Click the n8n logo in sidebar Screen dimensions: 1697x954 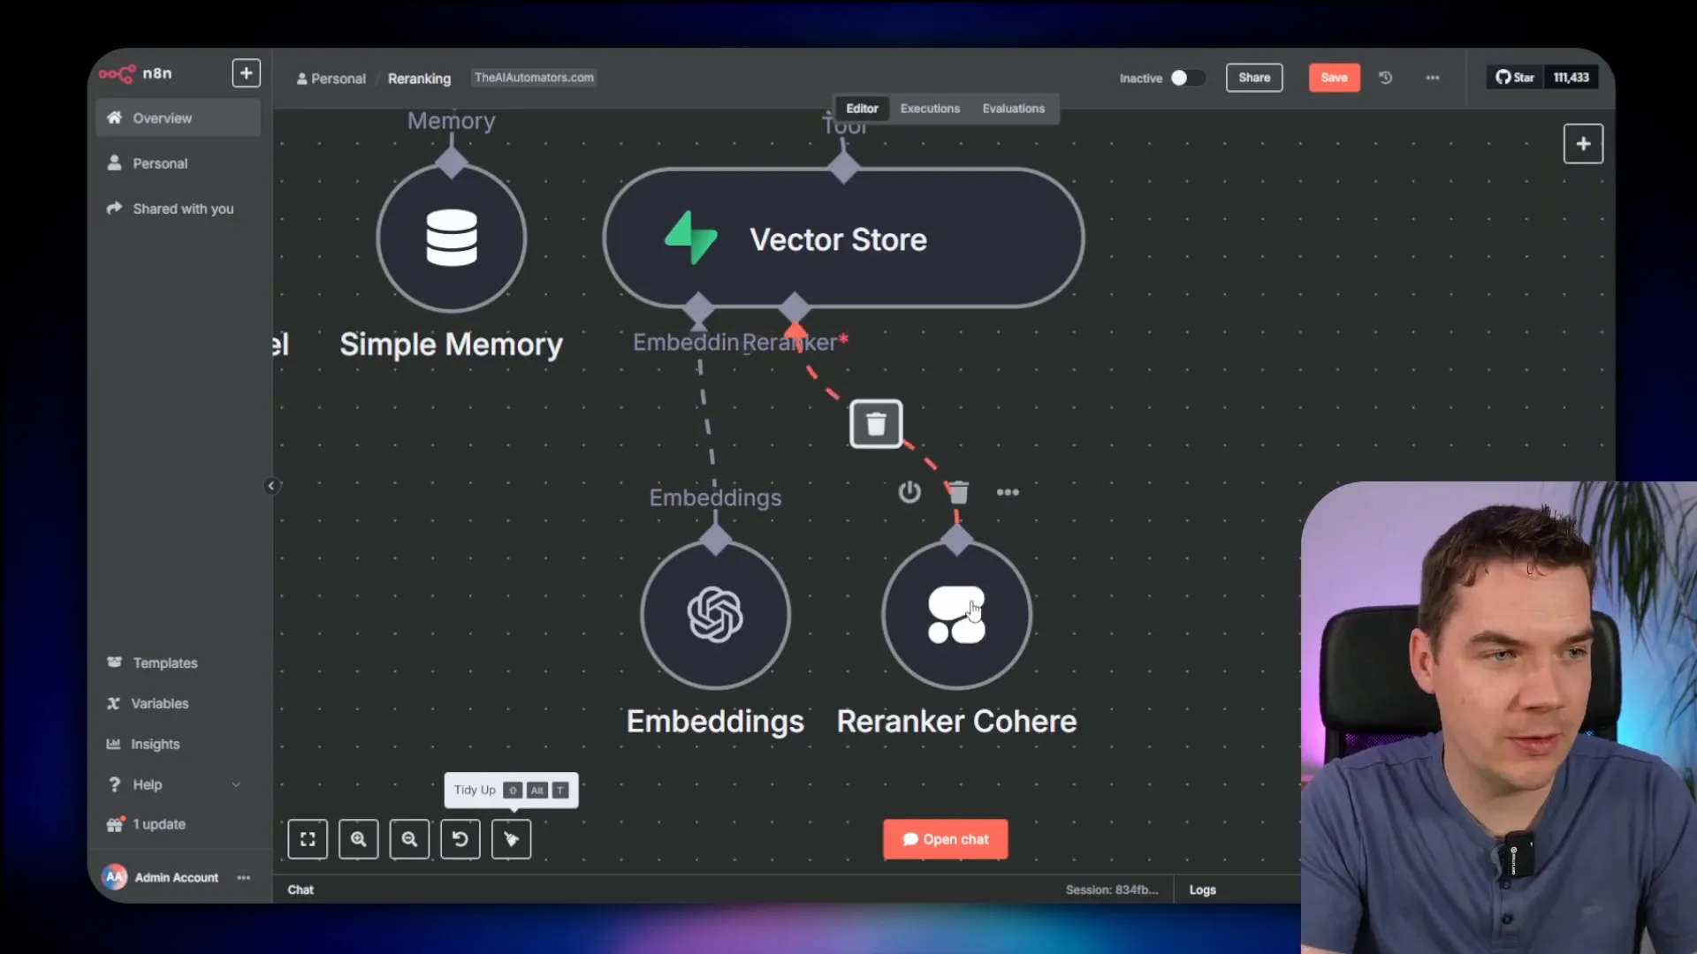[x=135, y=73]
